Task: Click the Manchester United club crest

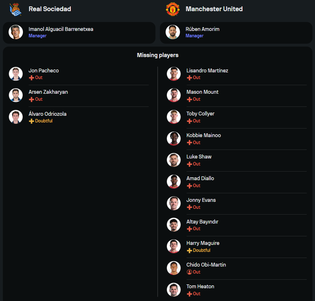Action: [x=172, y=9]
